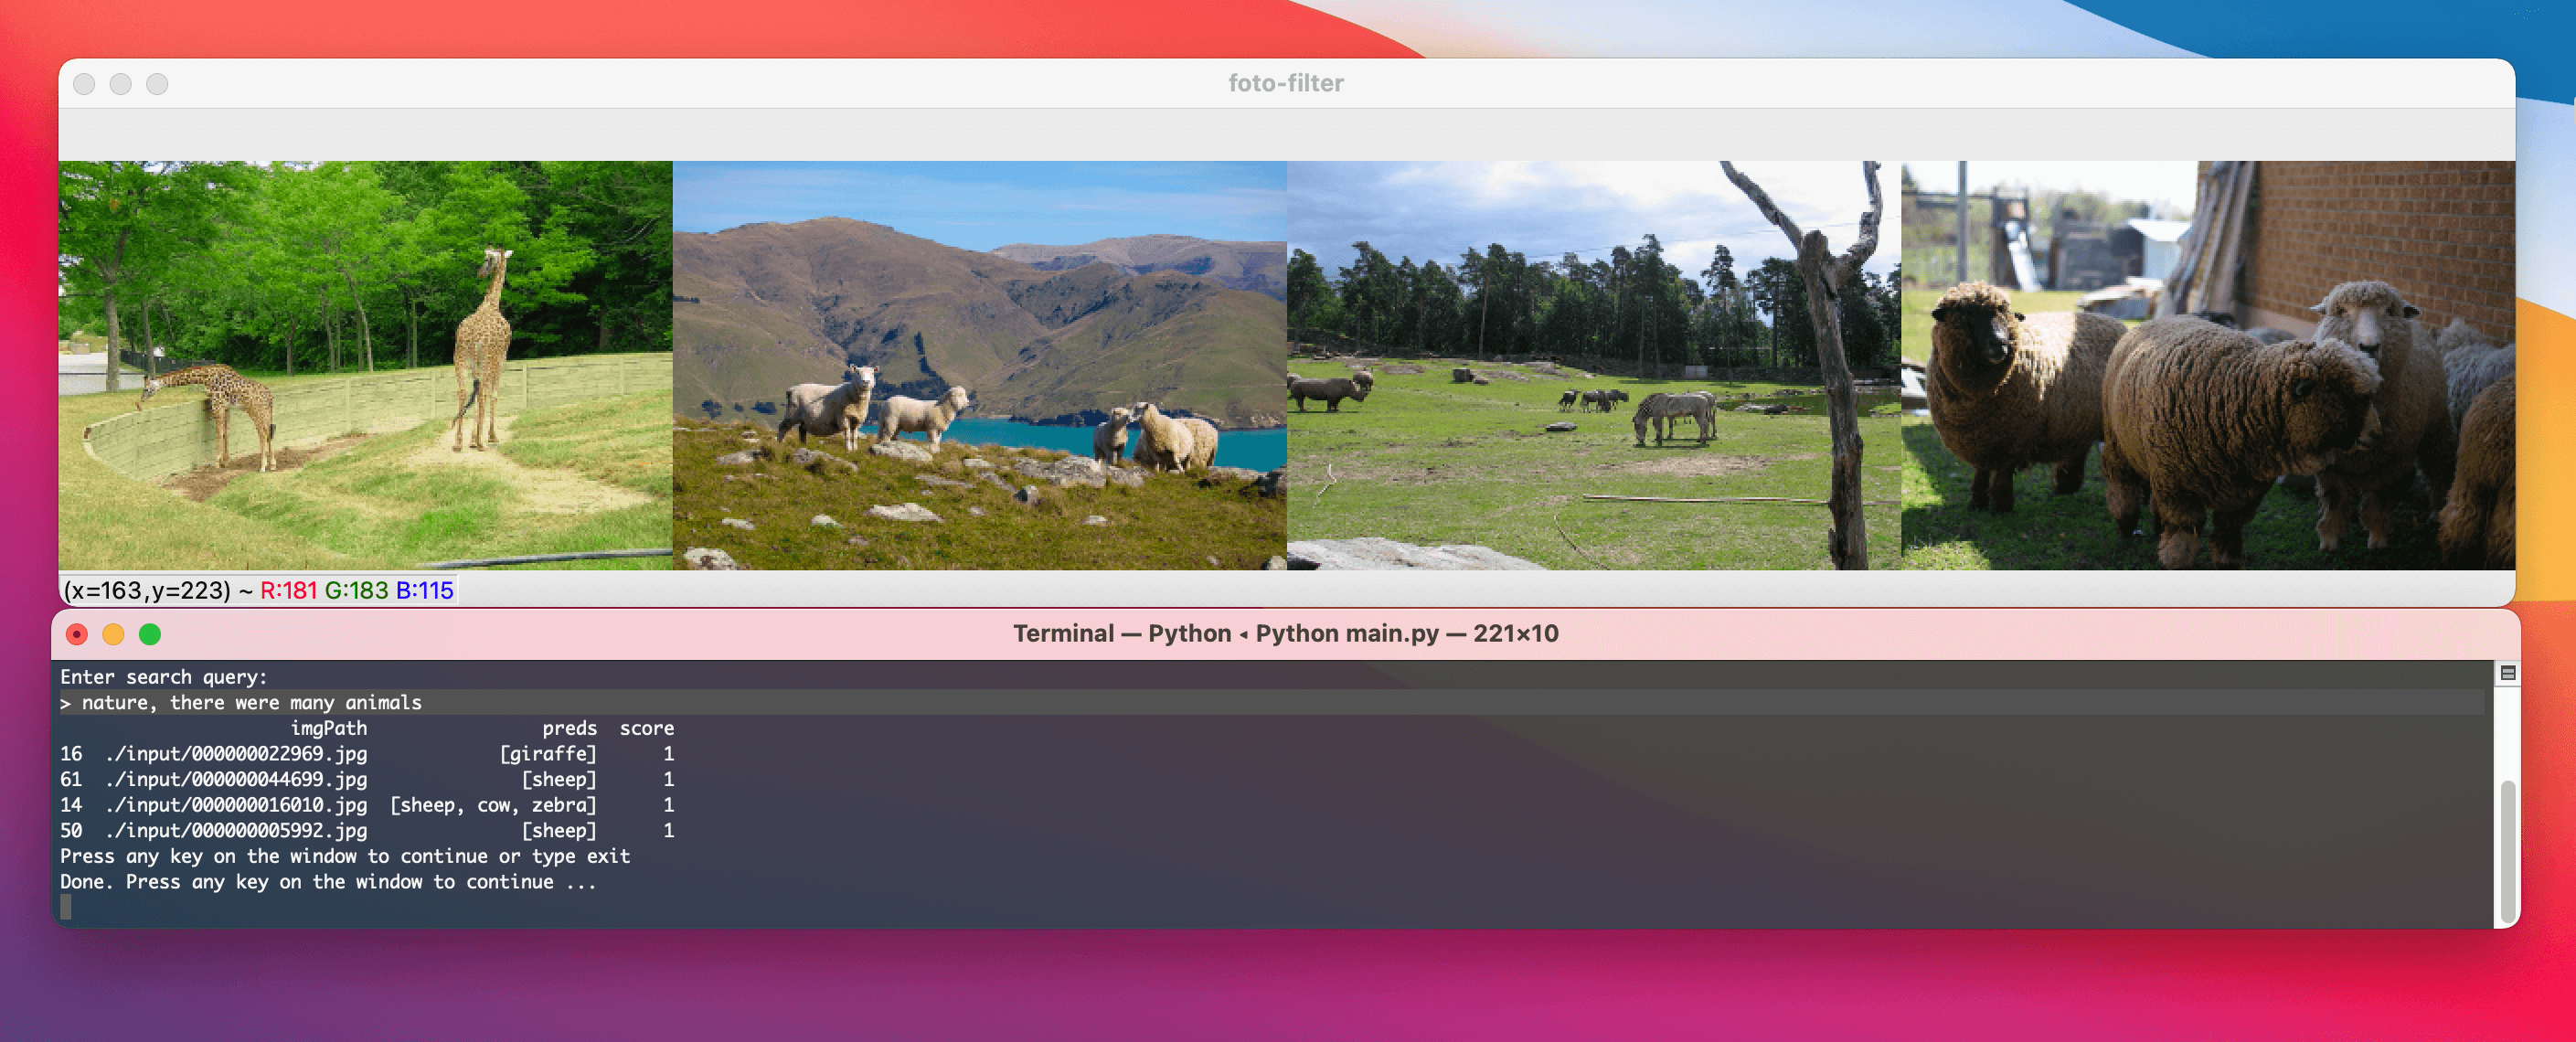
Task: Close the Terminal window with red button
Action: pos(77,634)
